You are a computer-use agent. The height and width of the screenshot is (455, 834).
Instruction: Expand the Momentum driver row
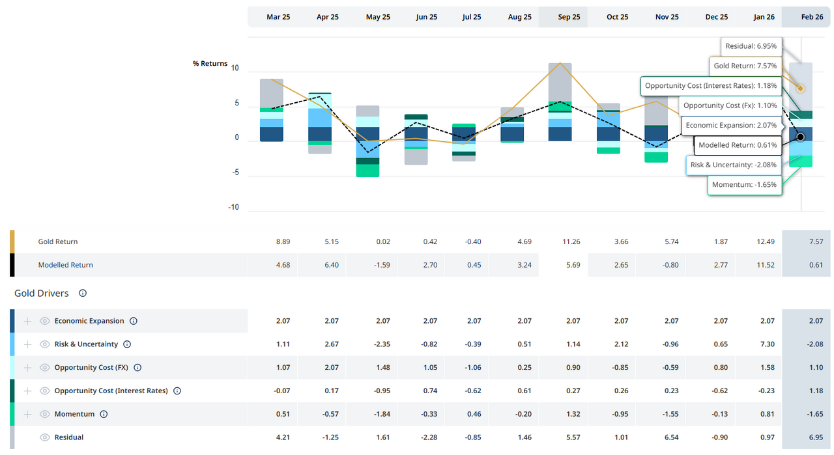tap(27, 414)
